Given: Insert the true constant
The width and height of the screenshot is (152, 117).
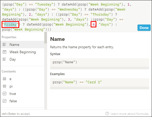Looking at the screenshot, I should coord(22,94).
